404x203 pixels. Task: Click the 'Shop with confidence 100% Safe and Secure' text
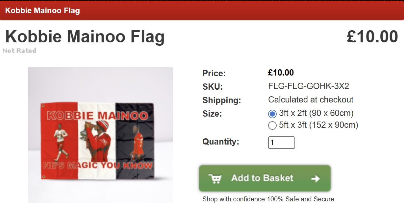[268, 199]
